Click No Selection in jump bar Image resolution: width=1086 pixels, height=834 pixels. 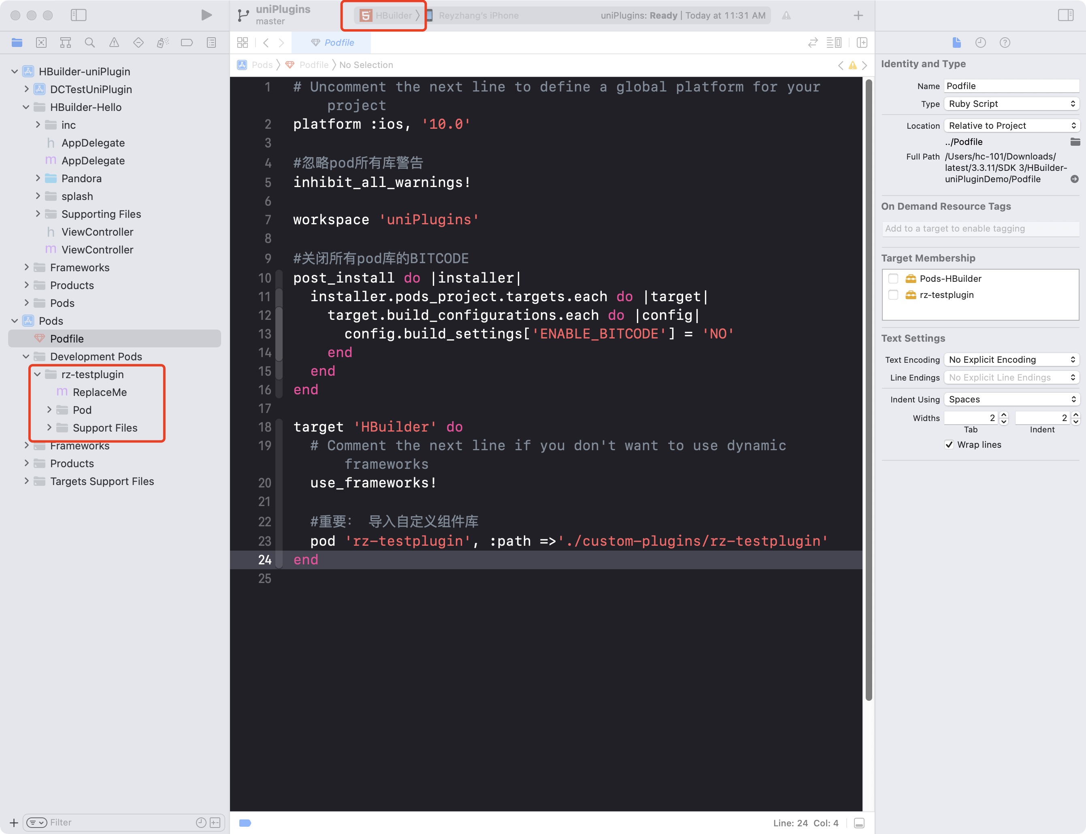tap(366, 65)
